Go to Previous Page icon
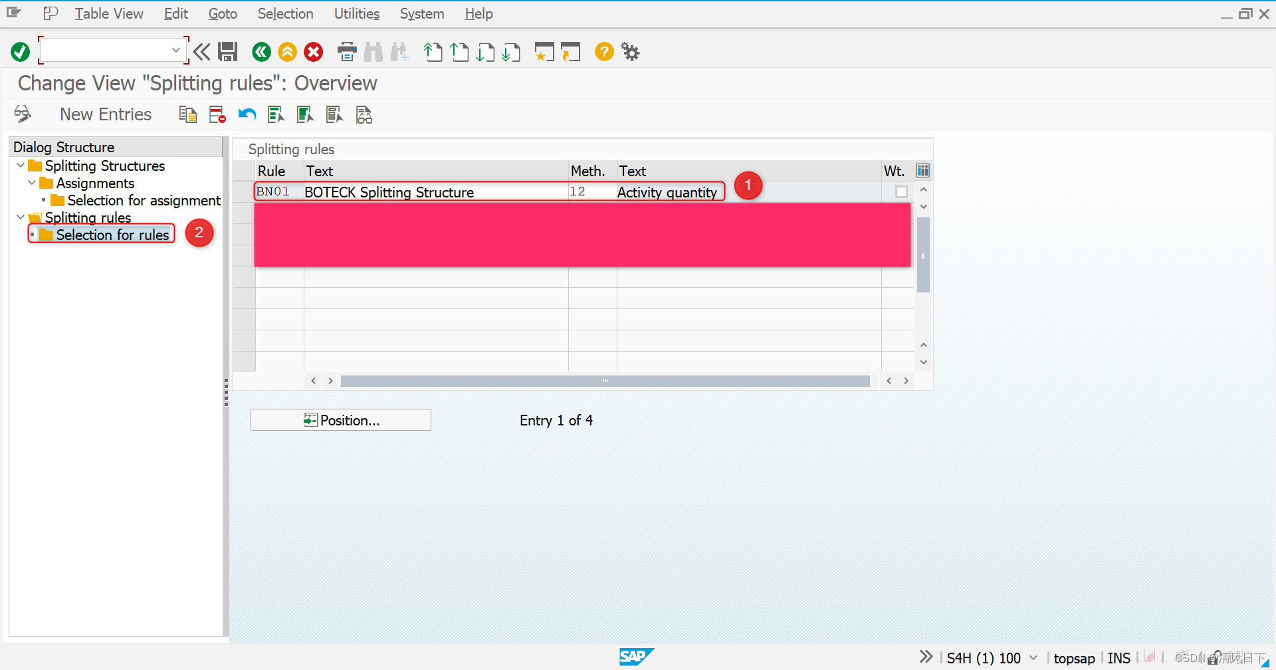This screenshot has width=1276, height=670. (459, 52)
